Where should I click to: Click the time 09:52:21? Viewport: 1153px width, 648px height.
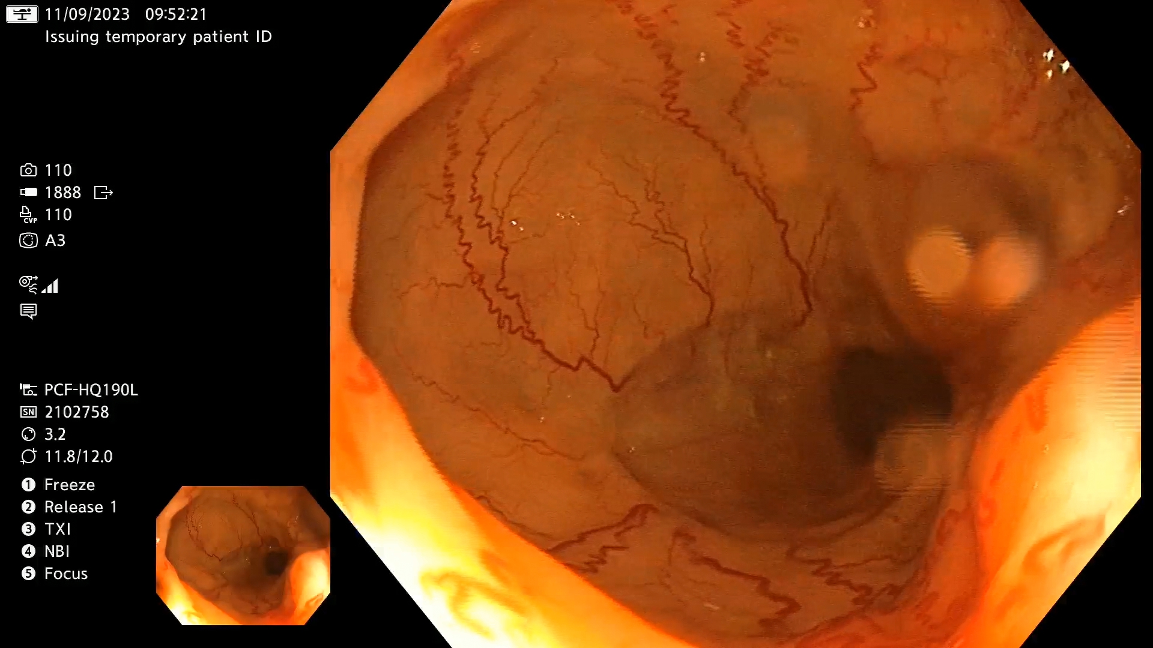(x=176, y=14)
